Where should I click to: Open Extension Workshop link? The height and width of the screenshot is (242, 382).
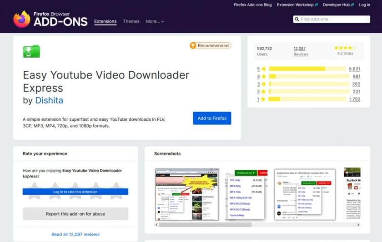tap(297, 5)
